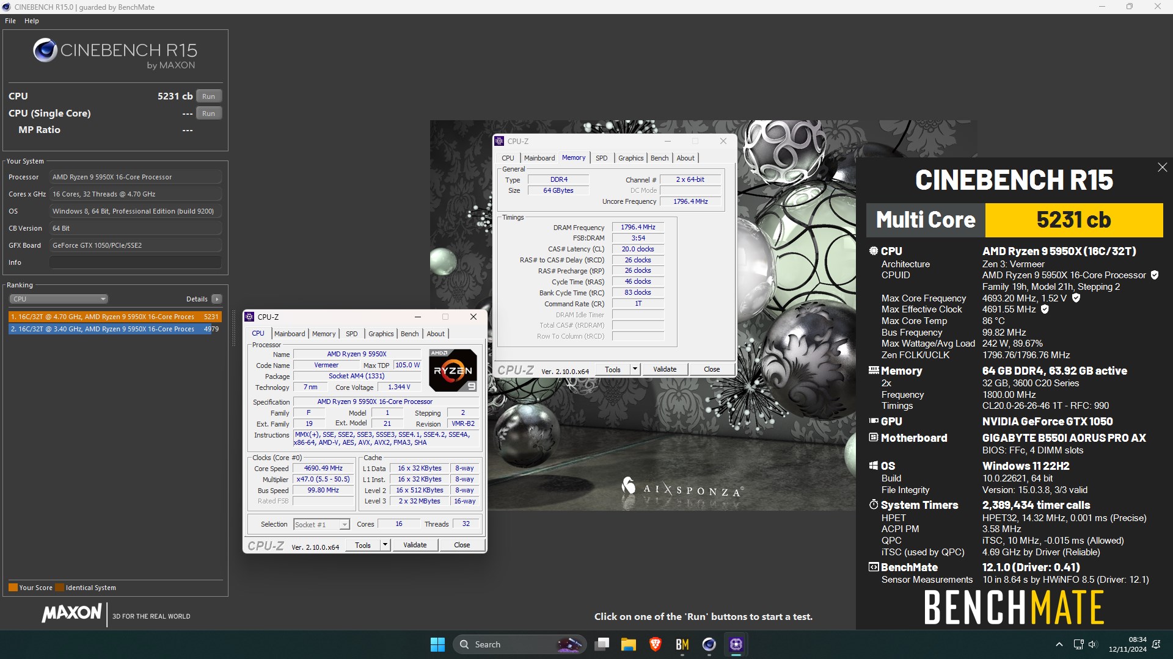Image resolution: width=1173 pixels, height=659 pixels.
Task: Open the Windows Start menu
Action: pyautogui.click(x=437, y=644)
